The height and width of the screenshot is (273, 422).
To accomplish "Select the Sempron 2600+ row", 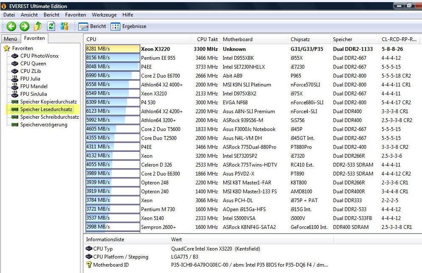I will point(253,227).
